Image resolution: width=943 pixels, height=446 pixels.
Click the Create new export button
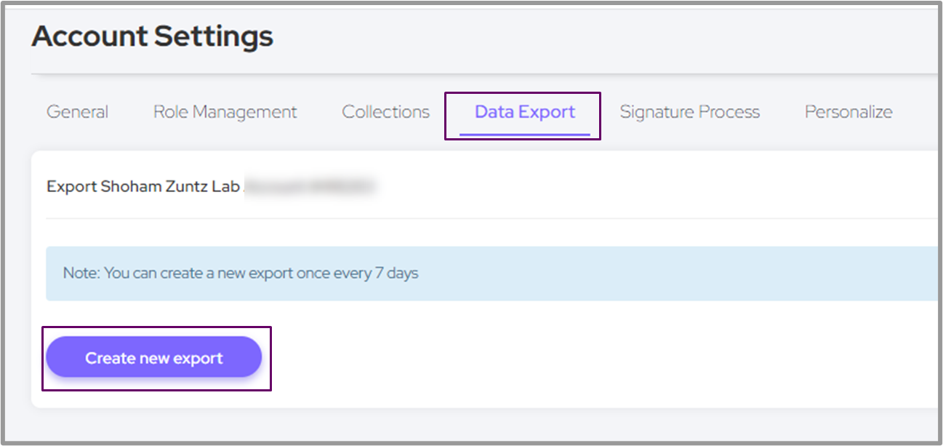click(x=153, y=358)
